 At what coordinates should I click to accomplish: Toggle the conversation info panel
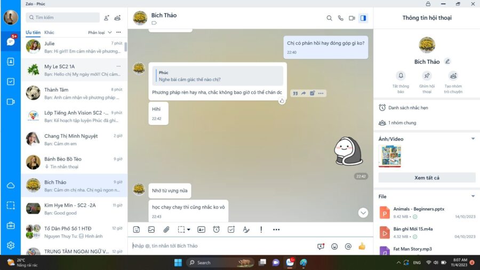click(363, 18)
